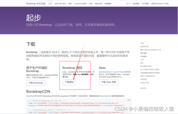The image size is (178, 114).
Task: Jump to 许可证 FAQ in the sidebar
Action: [x=145, y=83]
